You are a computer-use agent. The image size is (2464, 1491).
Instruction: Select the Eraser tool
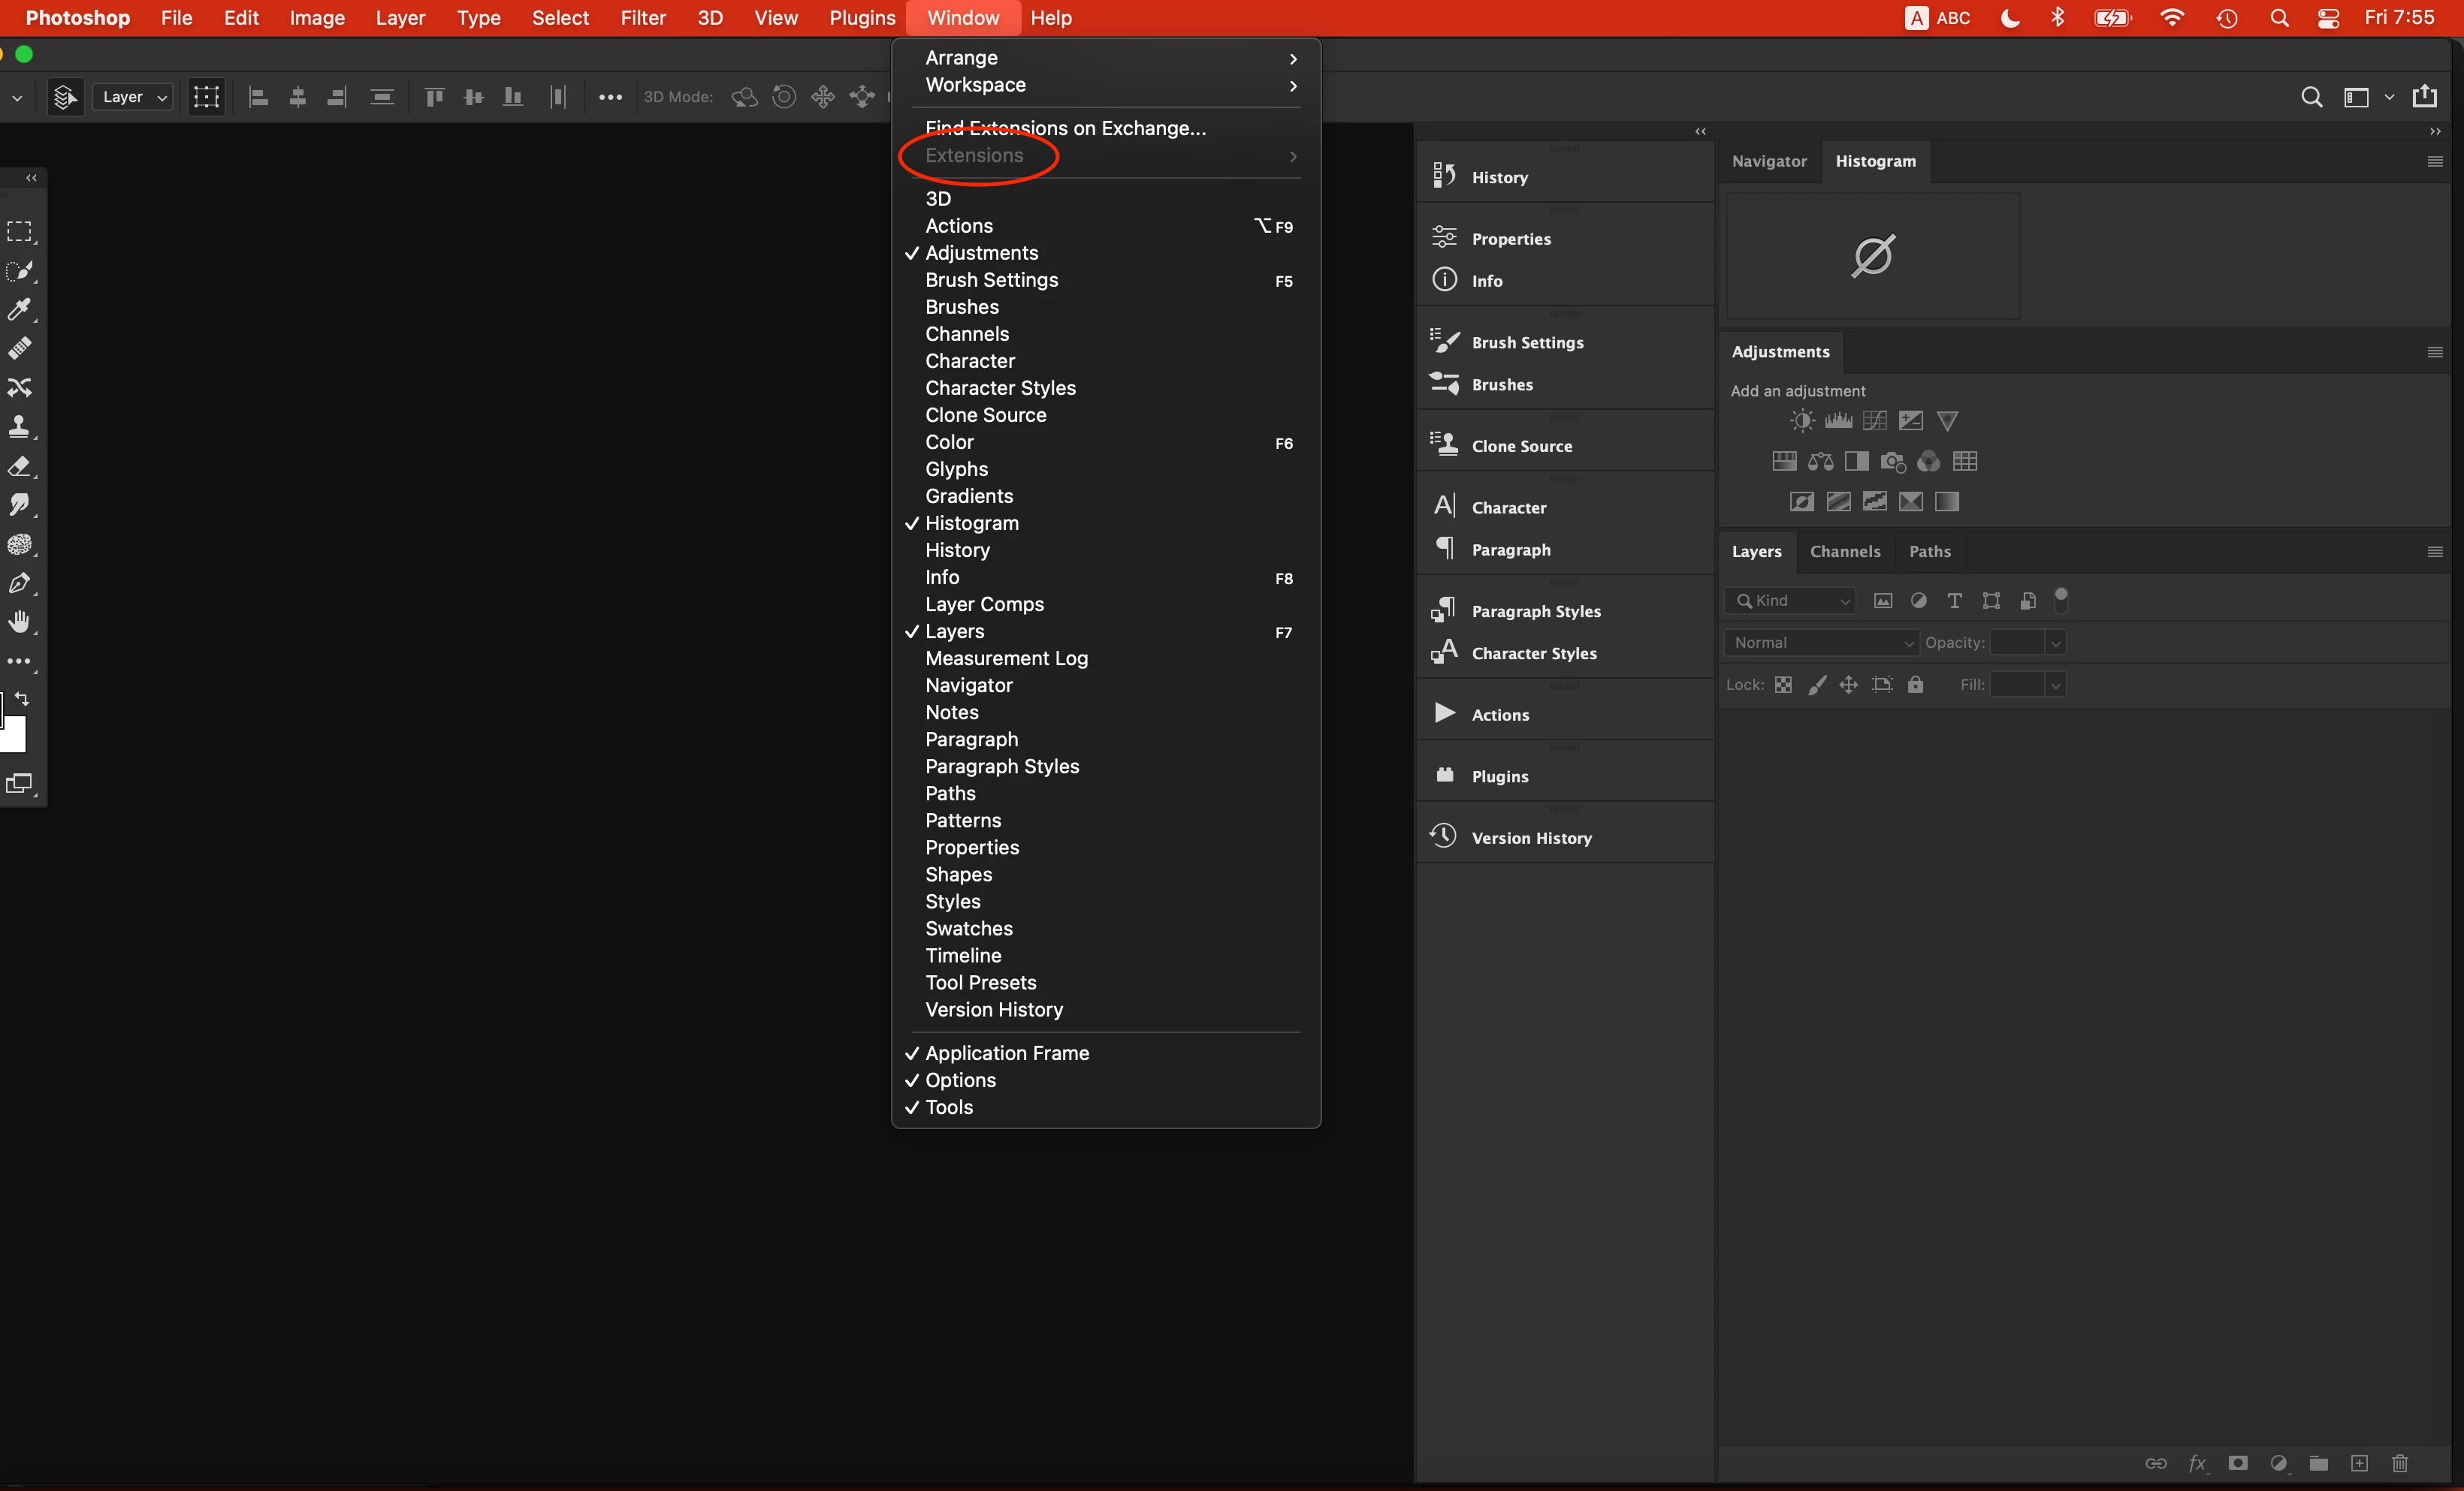19,465
